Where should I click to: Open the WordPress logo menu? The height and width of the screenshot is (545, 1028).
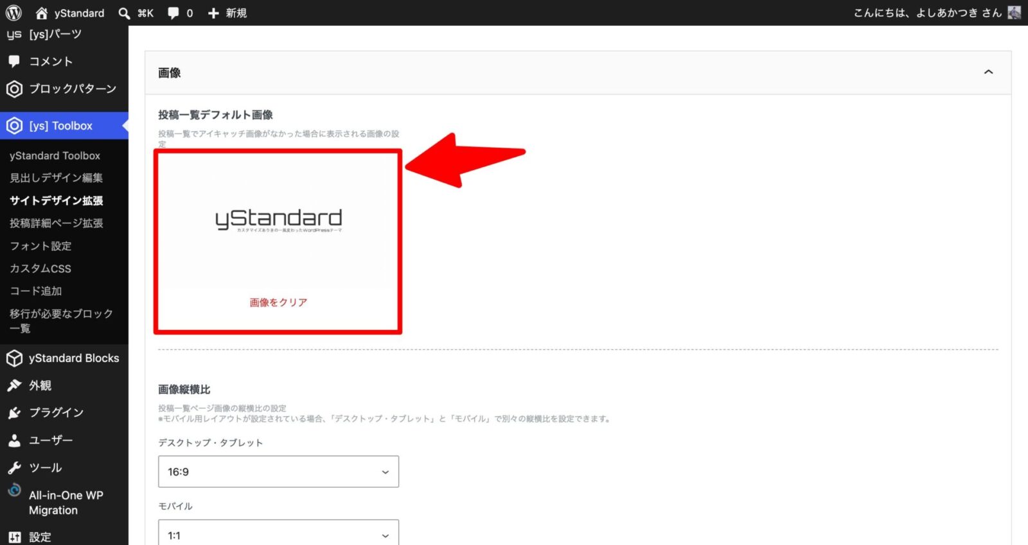tap(13, 13)
